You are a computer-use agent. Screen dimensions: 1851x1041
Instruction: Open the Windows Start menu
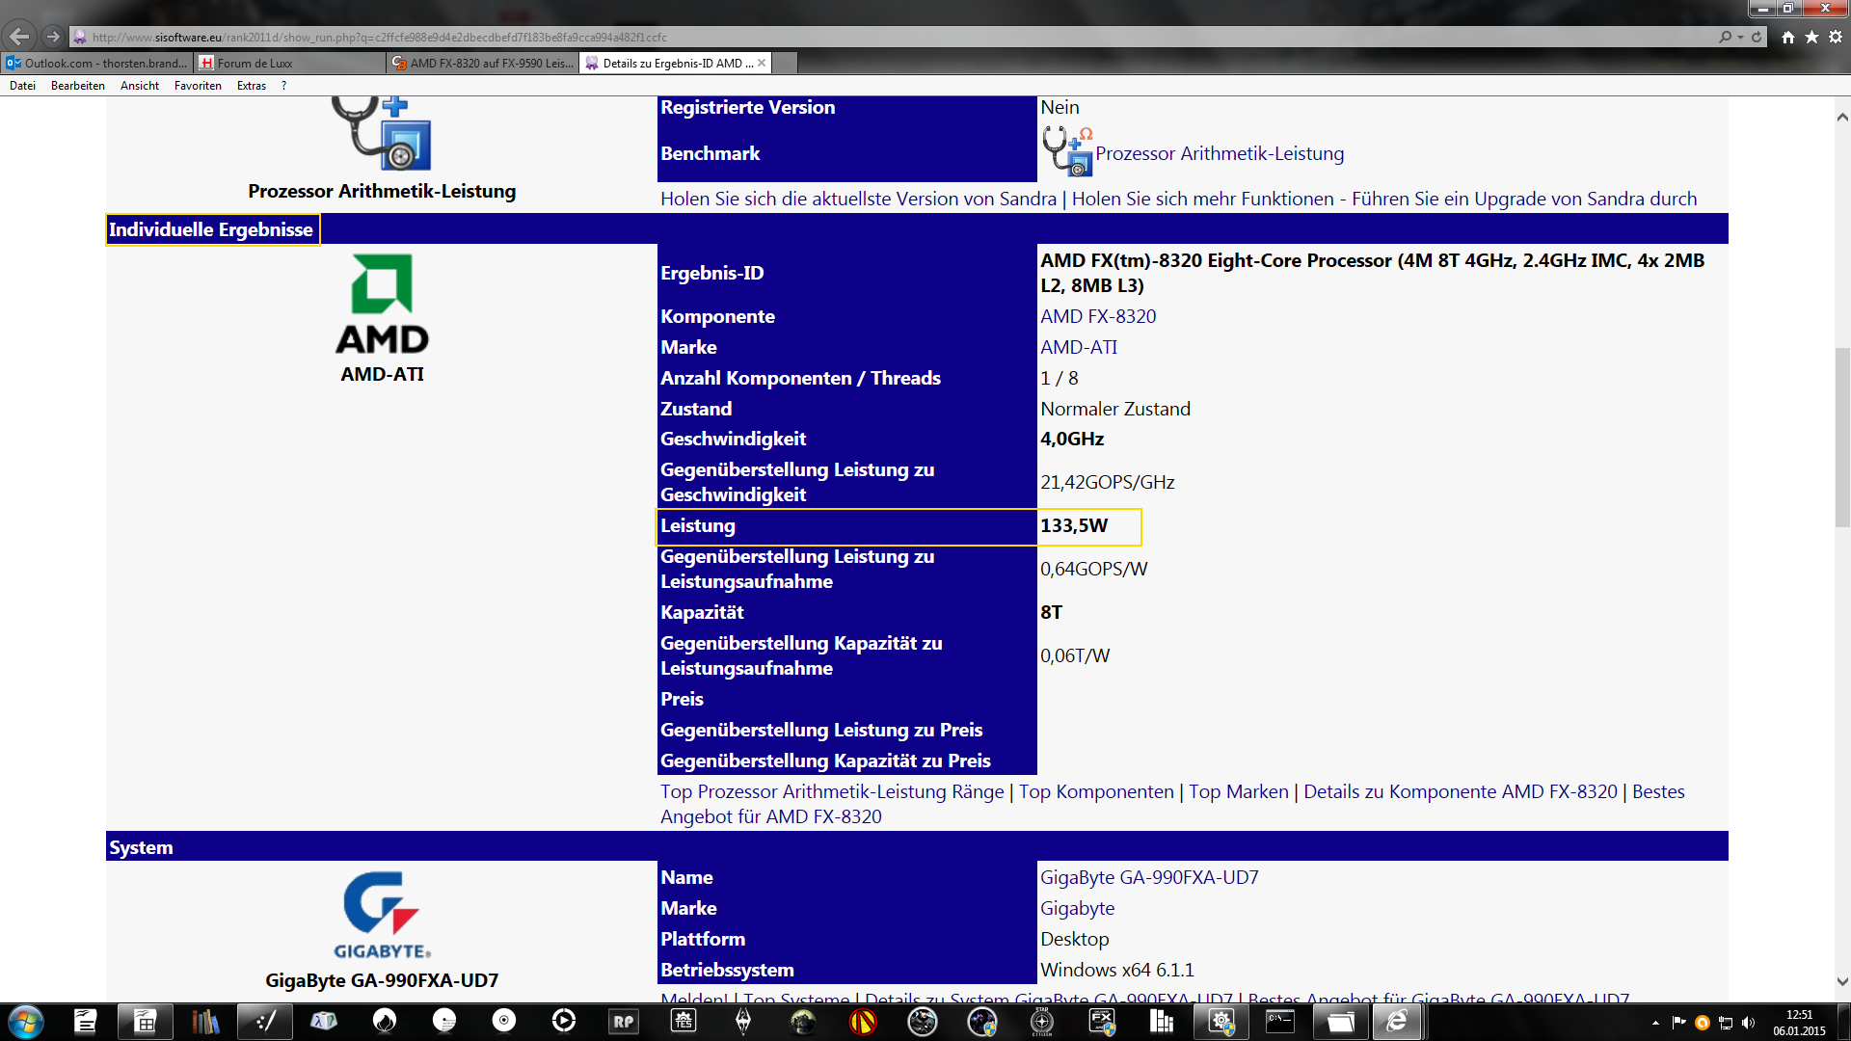coord(26,1022)
